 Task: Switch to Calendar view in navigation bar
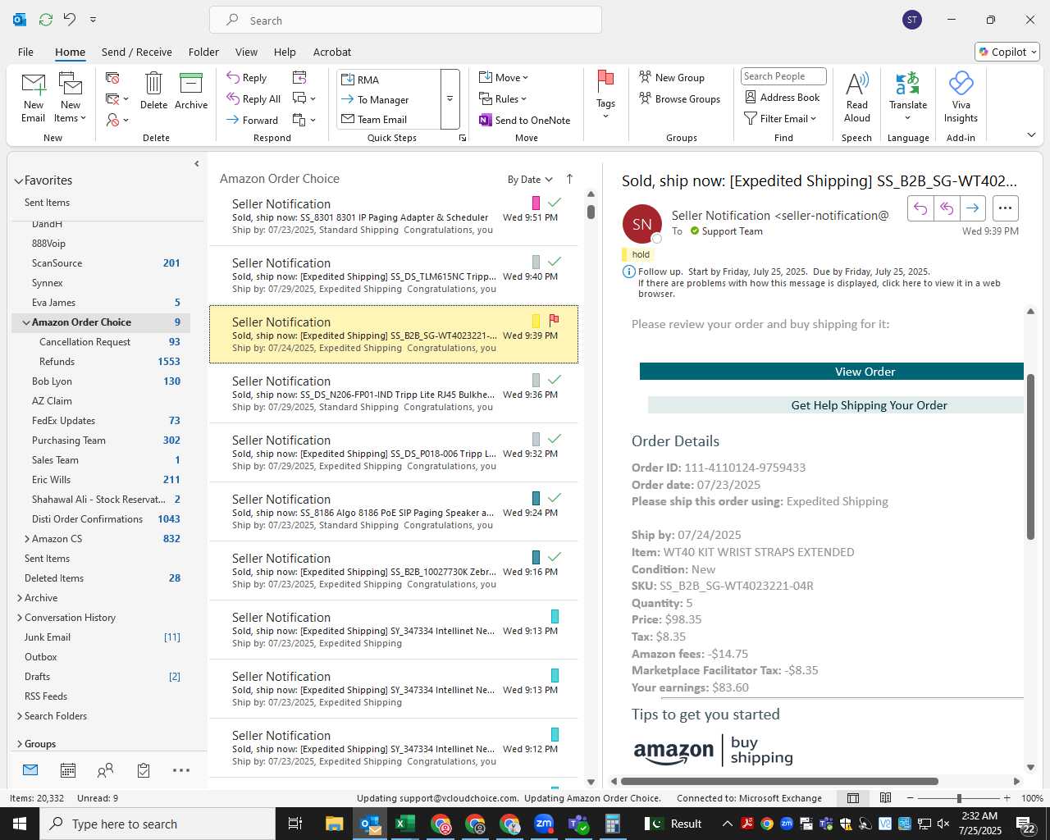click(68, 769)
